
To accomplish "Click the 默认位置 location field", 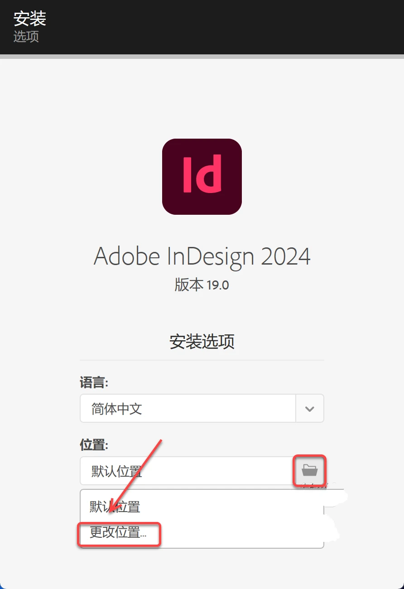I will pyautogui.click(x=188, y=471).
